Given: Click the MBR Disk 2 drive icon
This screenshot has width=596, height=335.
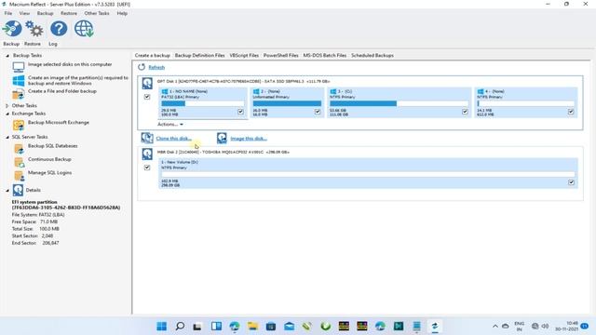Looking at the screenshot, I should (147, 154).
